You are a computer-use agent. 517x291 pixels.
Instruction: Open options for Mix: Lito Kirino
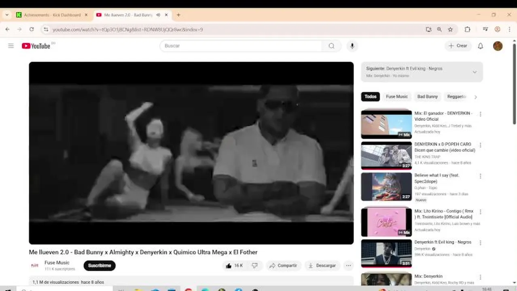coord(480,211)
